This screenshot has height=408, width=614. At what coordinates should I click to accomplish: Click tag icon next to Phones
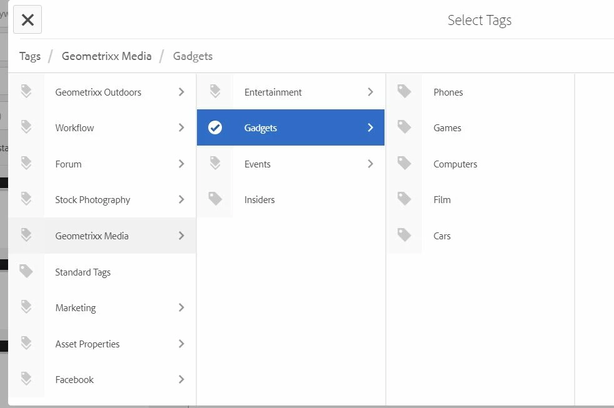tap(404, 91)
